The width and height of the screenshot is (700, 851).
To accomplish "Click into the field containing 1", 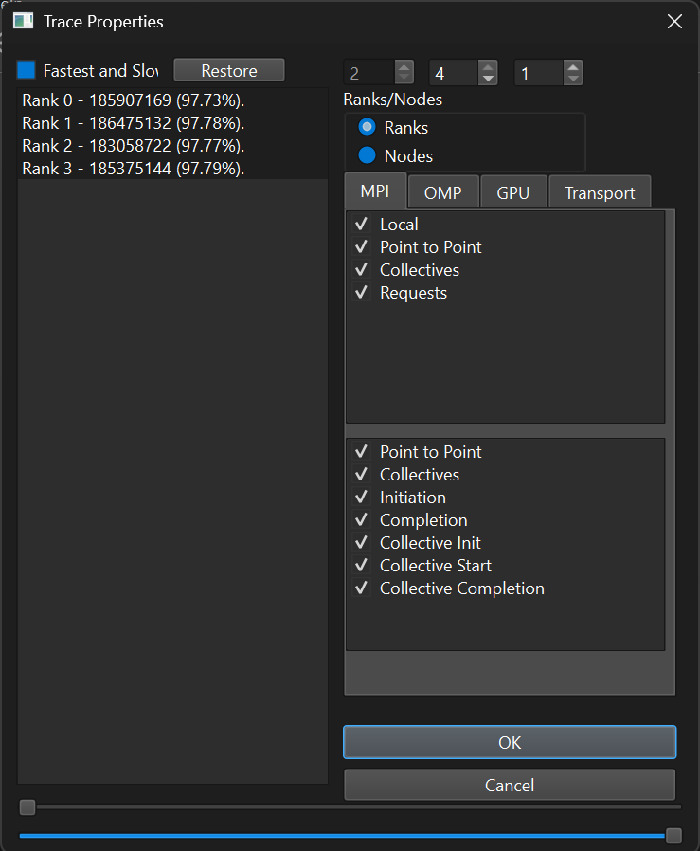I will tap(539, 73).
